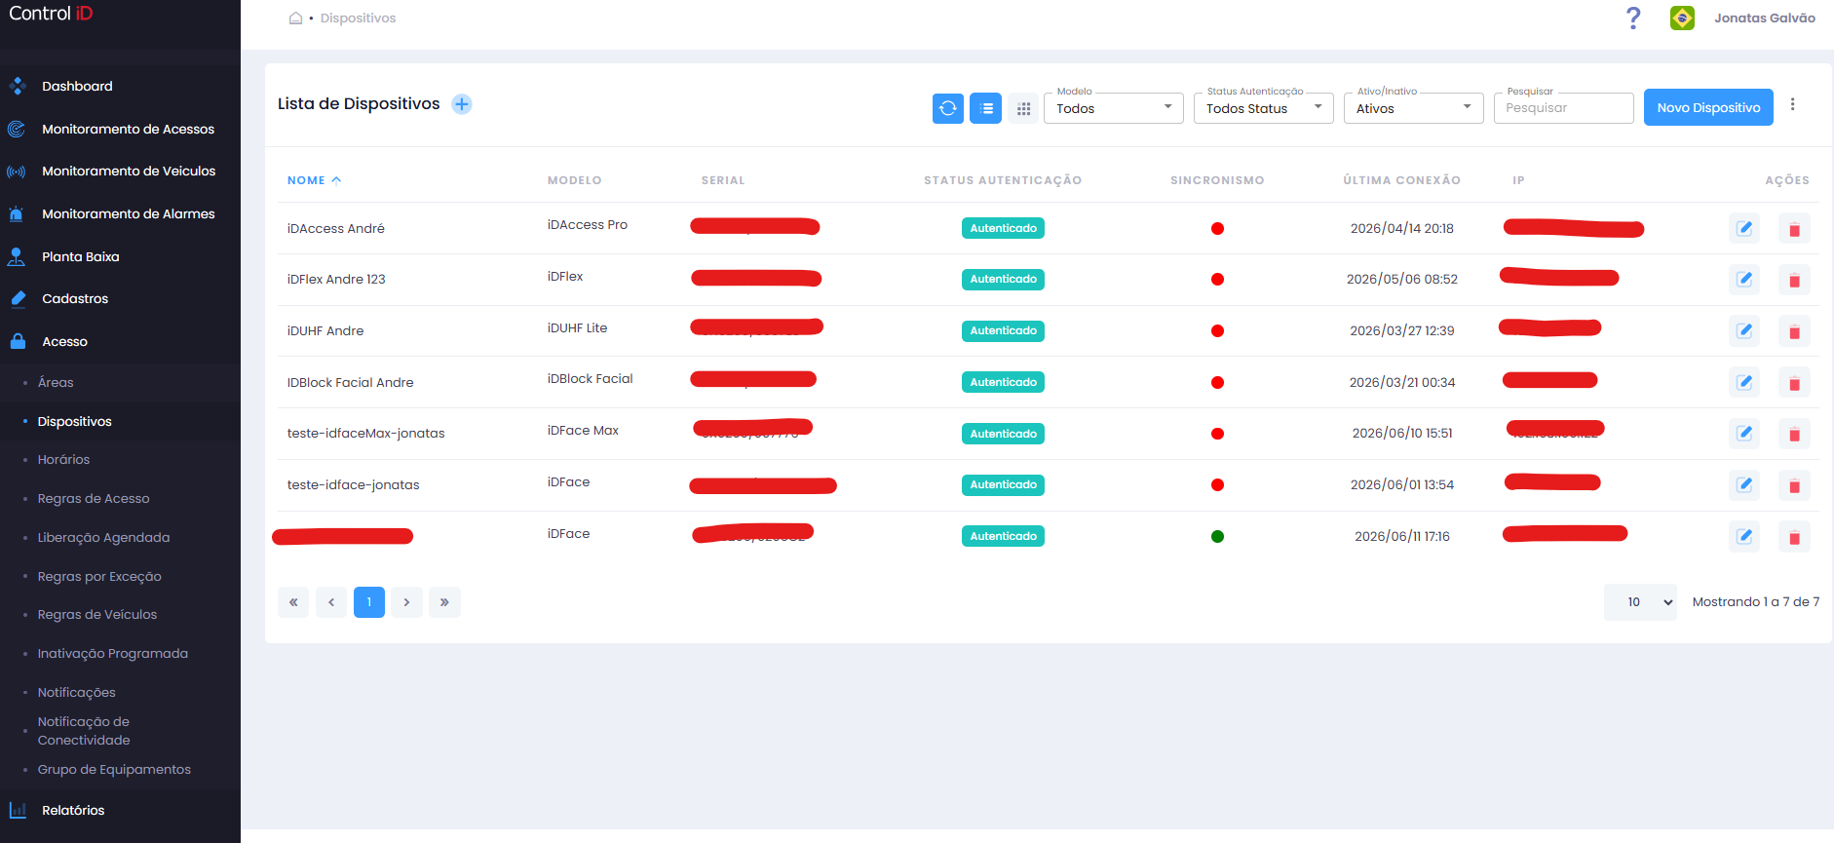
Task: Click the Brazil flag language icon
Action: [1682, 18]
